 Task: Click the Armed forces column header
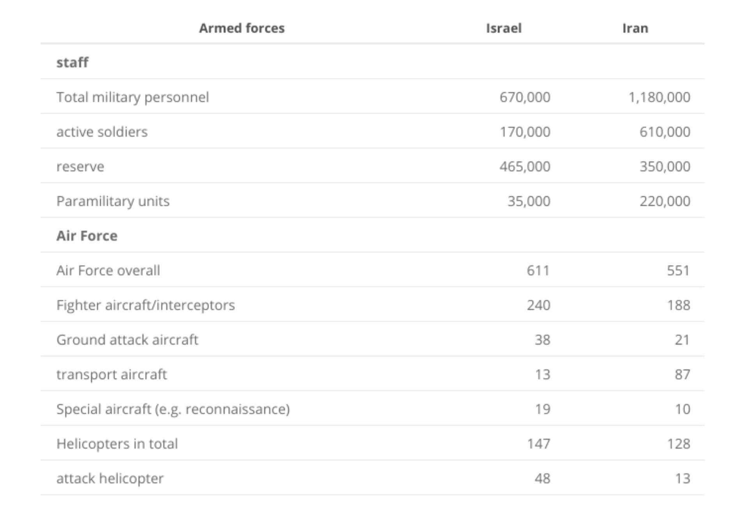click(242, 28)
